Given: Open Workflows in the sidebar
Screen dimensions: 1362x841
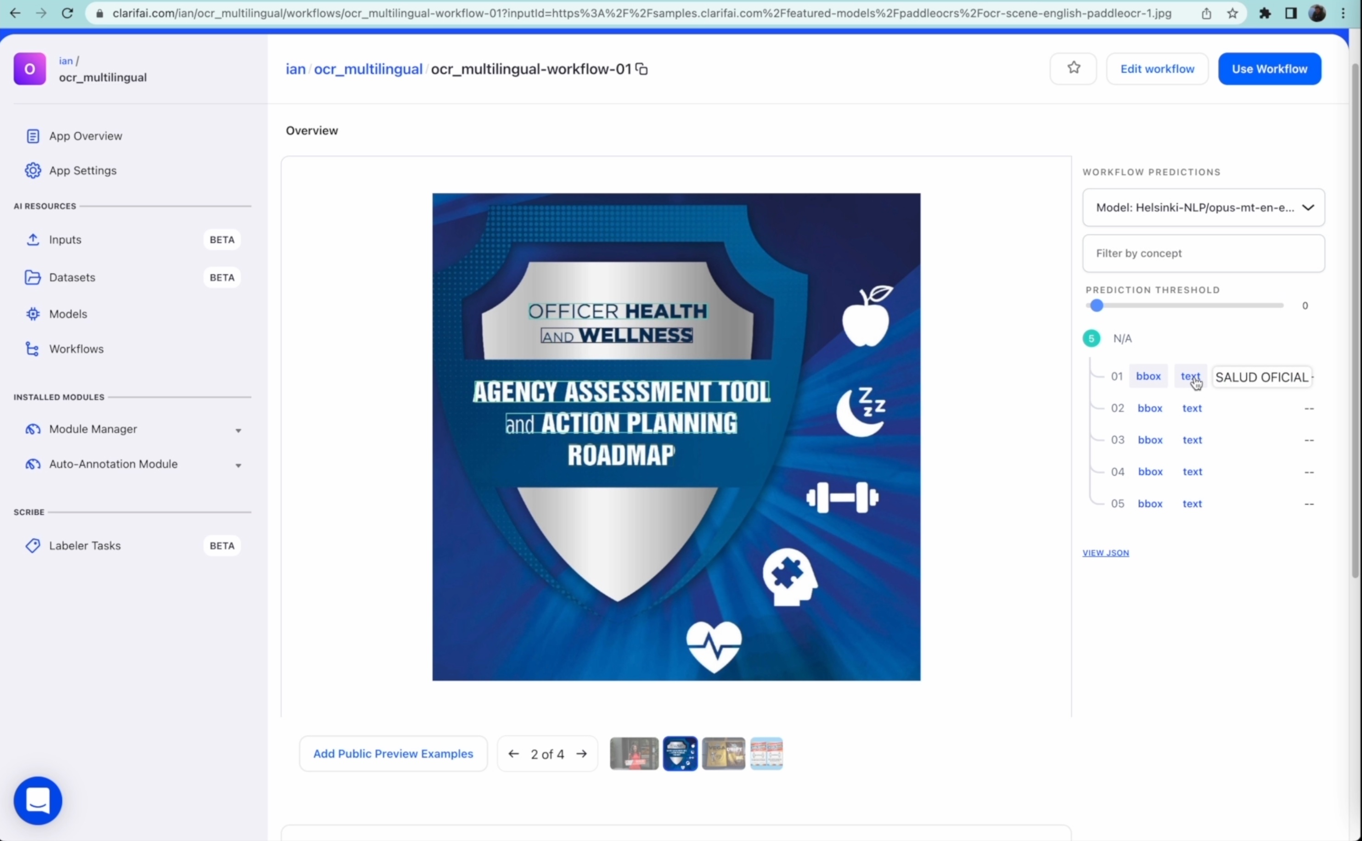Looking at the screenshot, I should pyautogui.click(x=76, y=349).
